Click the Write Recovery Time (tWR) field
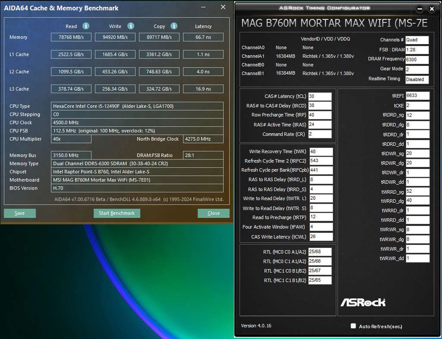The image size is (442, 339). (321, 151)
